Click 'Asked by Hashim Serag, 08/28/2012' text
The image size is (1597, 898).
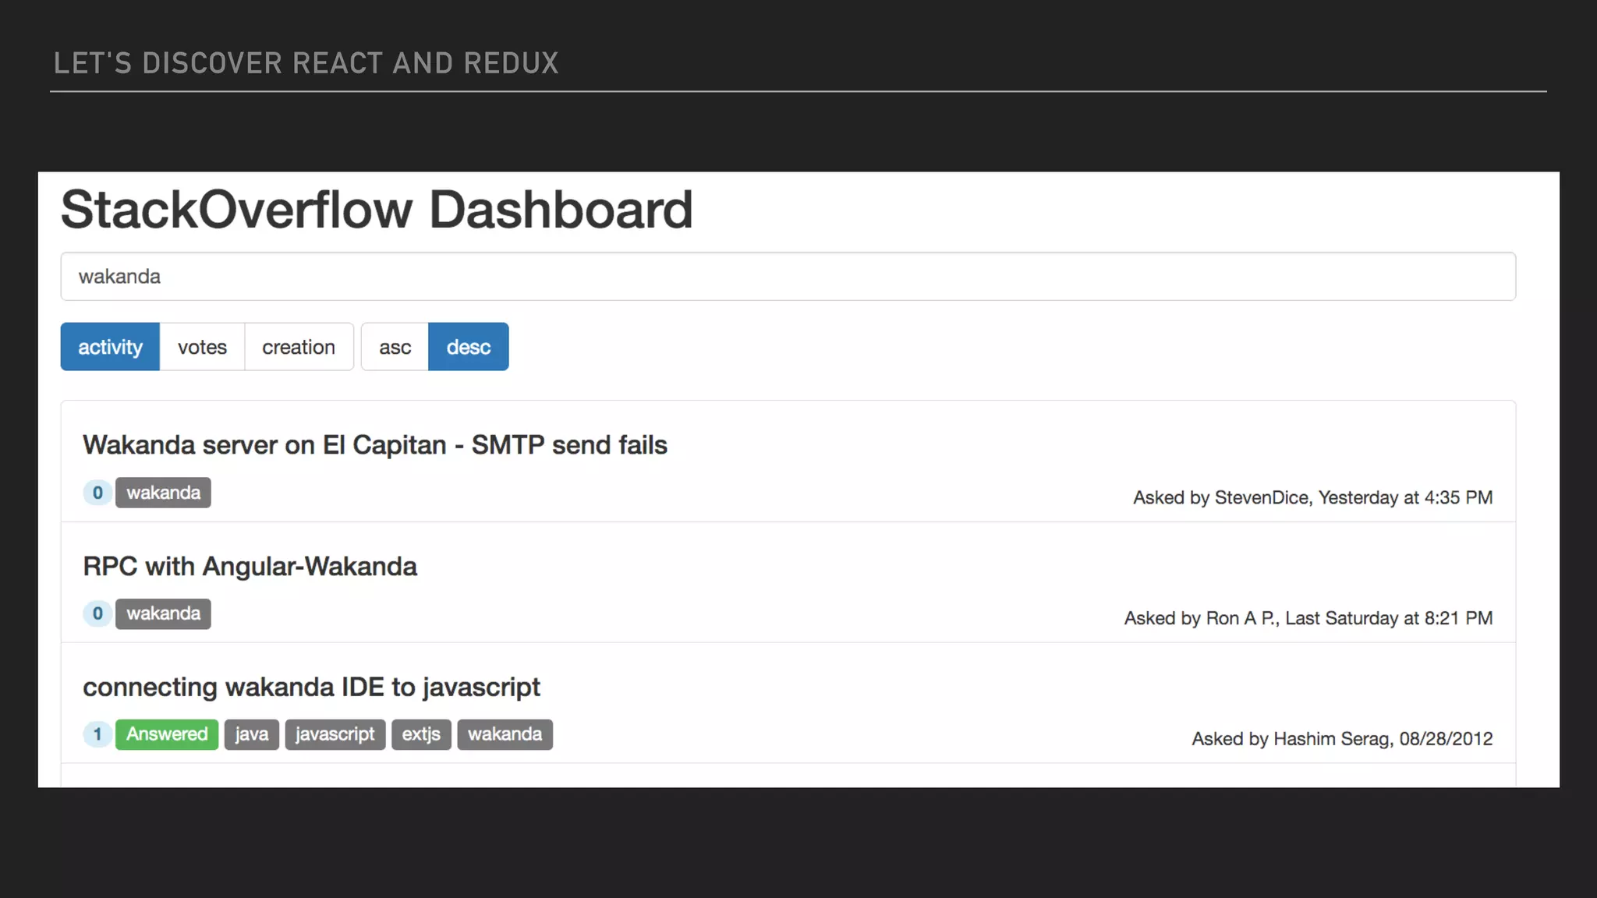[x=1342, y=739]
